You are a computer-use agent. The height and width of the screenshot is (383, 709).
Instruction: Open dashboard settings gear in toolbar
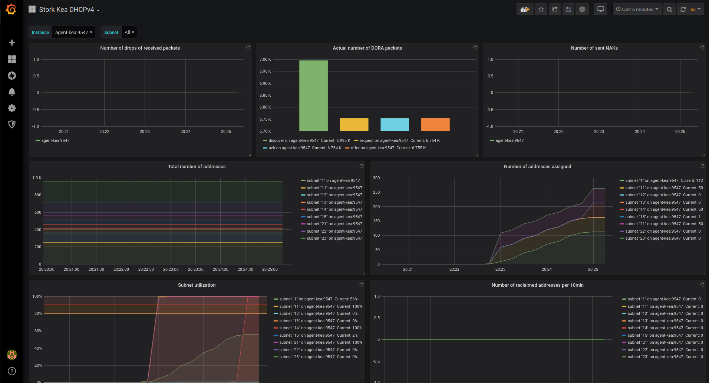pyautogui.click(x=582, y=10)
